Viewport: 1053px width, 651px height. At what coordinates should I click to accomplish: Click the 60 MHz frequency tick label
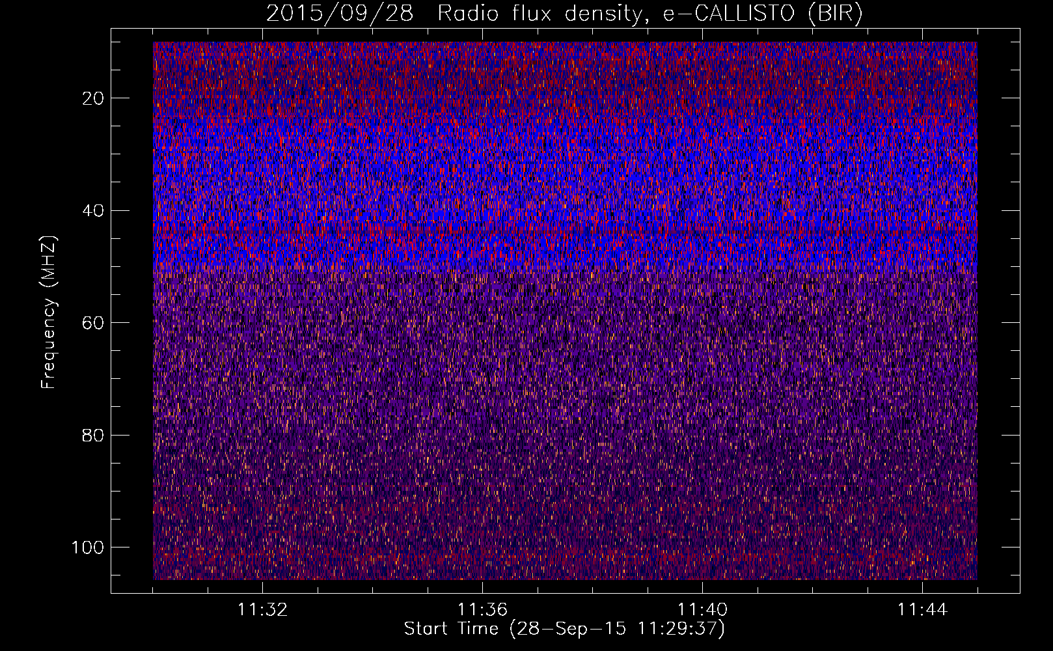(x=94, y=323)
